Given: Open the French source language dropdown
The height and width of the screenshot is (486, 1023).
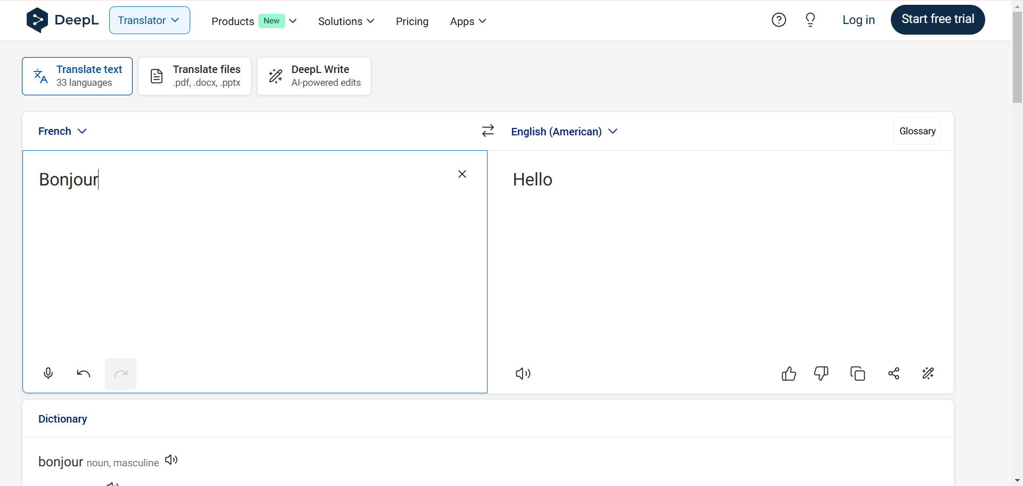Looking at the screenshot, I should [x=62, y=131].
